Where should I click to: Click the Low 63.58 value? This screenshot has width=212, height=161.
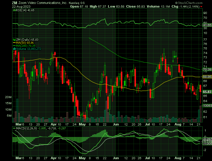(116, 6)
